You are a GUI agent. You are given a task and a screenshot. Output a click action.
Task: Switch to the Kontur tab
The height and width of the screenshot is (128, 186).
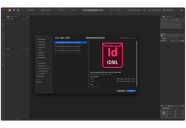point(172,17)
